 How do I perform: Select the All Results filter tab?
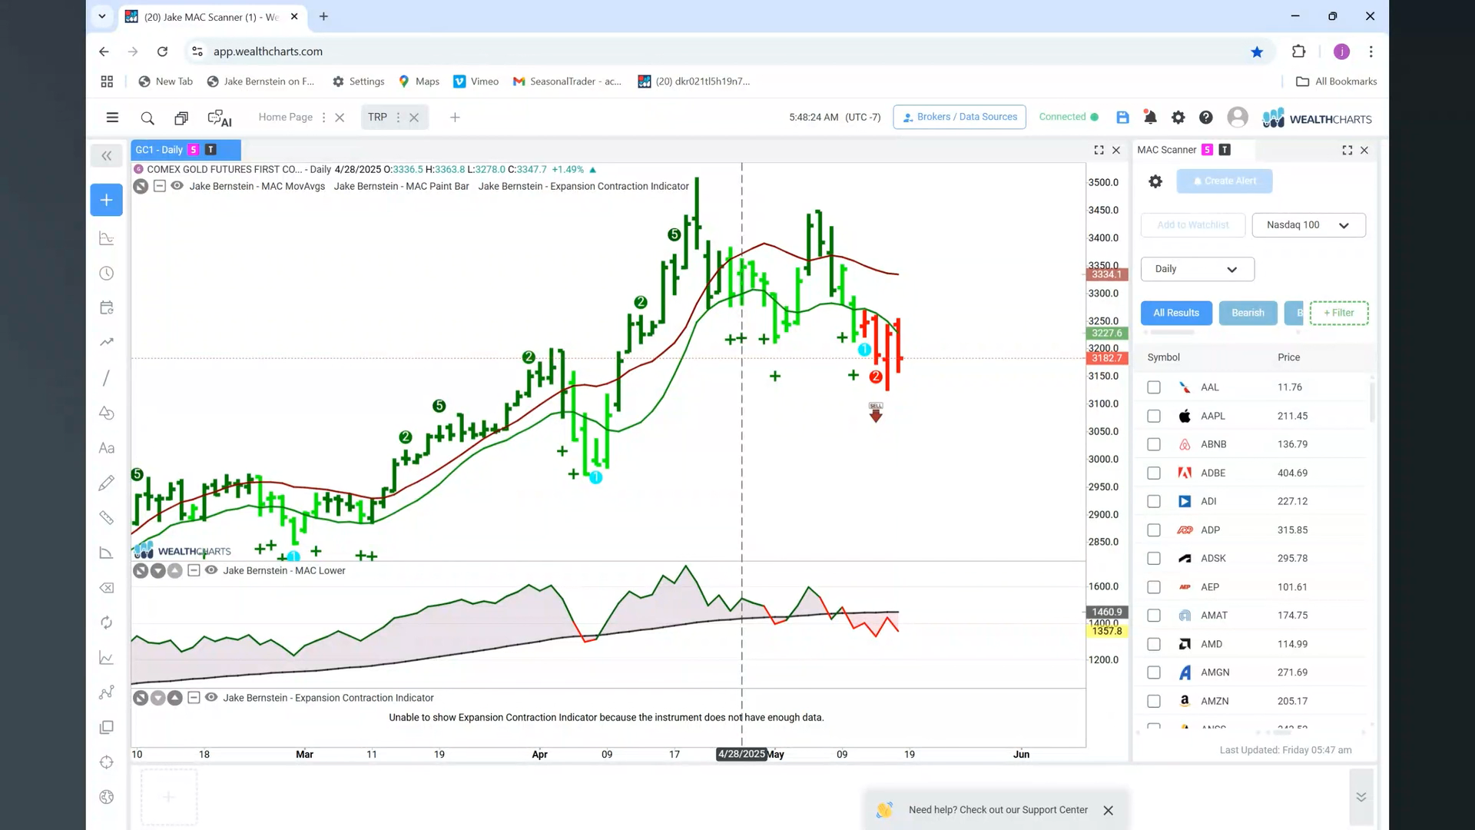pos(1176,313)
